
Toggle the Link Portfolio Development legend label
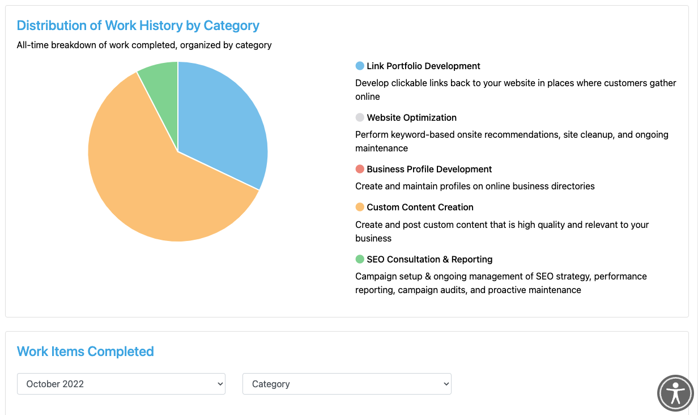[x=423, y=66]
